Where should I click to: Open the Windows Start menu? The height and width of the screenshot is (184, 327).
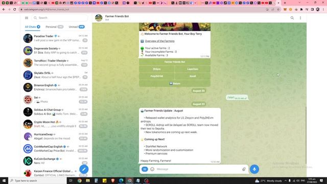pyautogui.click(x=4, y=180)
